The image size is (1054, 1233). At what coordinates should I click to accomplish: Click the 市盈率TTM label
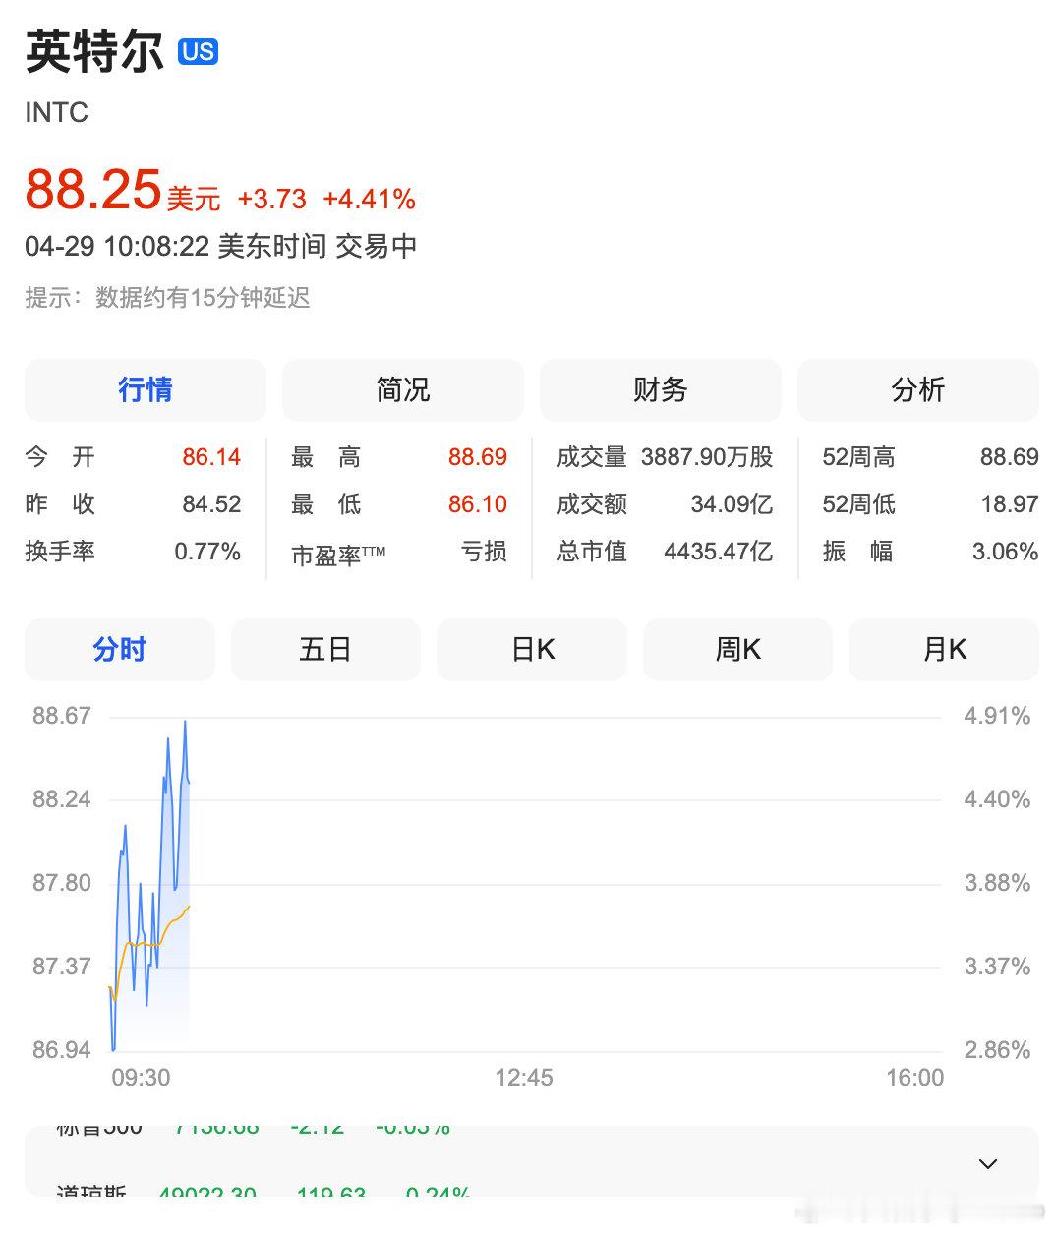click(338, 555)
